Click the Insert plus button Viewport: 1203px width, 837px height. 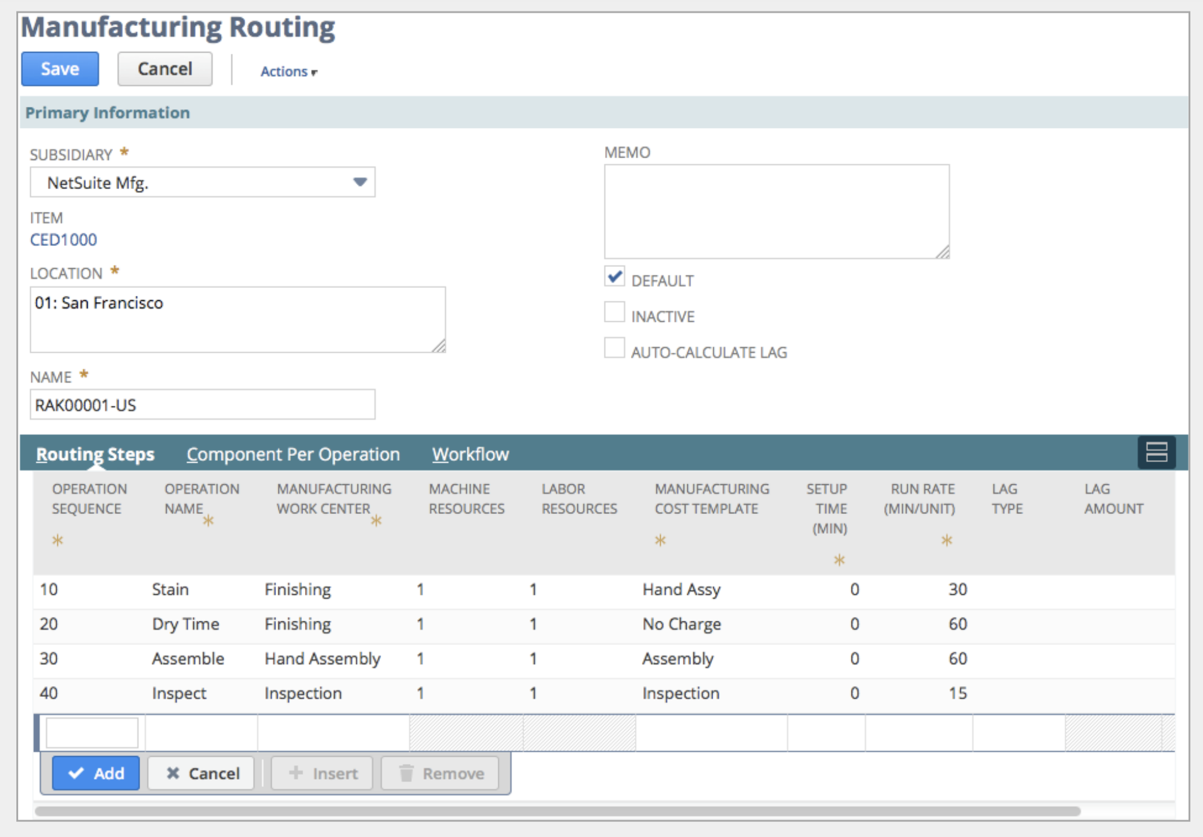(x=322, y=773)
